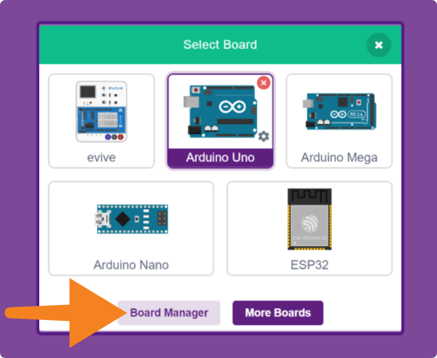Pick the Arduino Nano board
Image resolution: width=437 pixels, height=358 pixels.
pos(131,229)
